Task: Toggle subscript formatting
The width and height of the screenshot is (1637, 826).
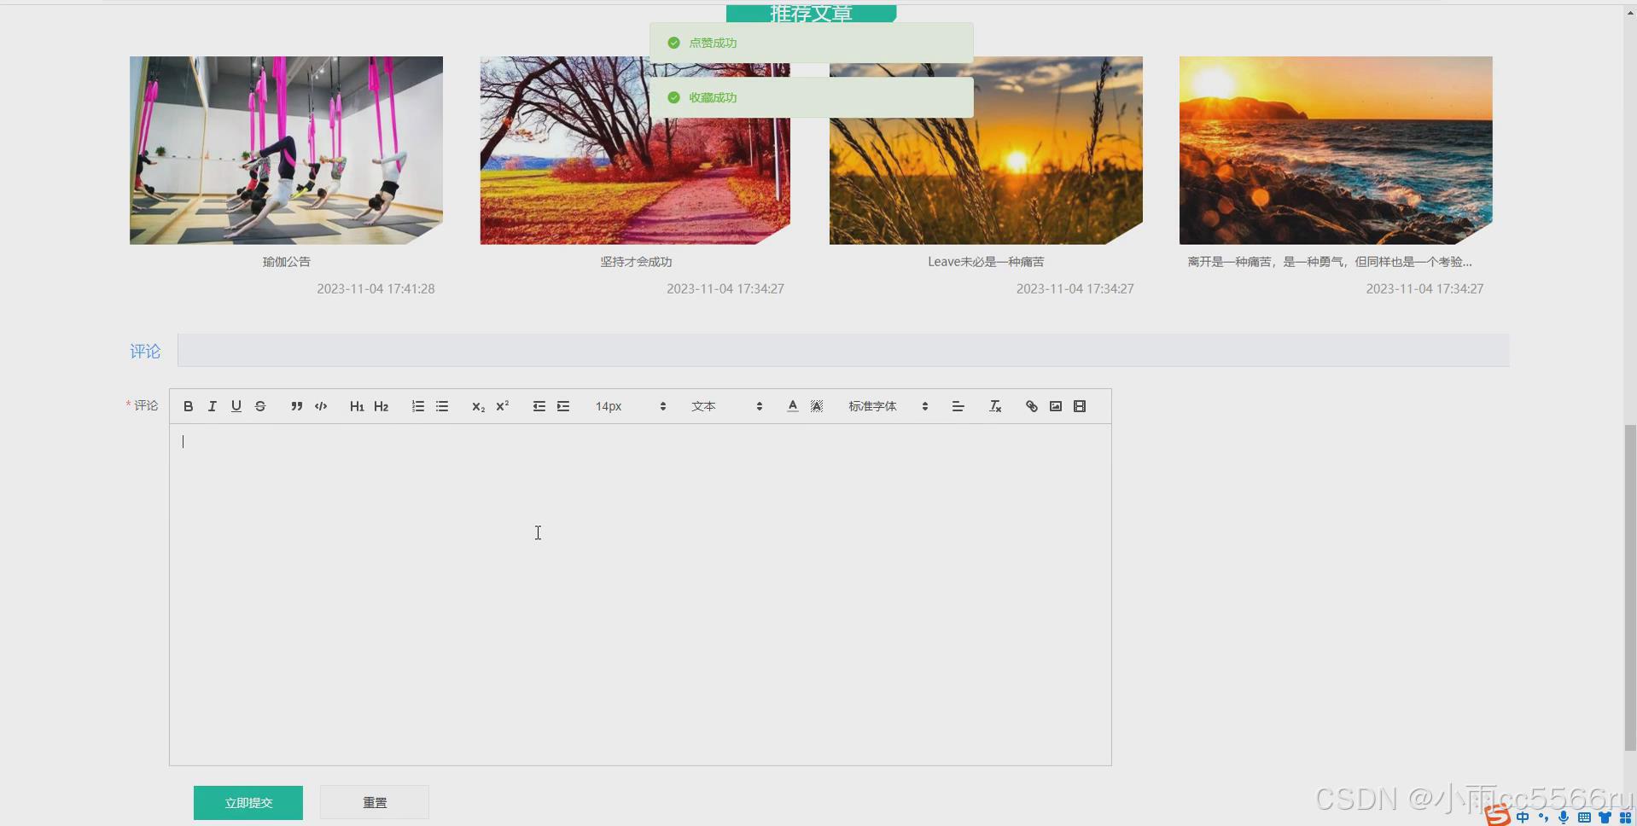Action: (x=477, y=406)
